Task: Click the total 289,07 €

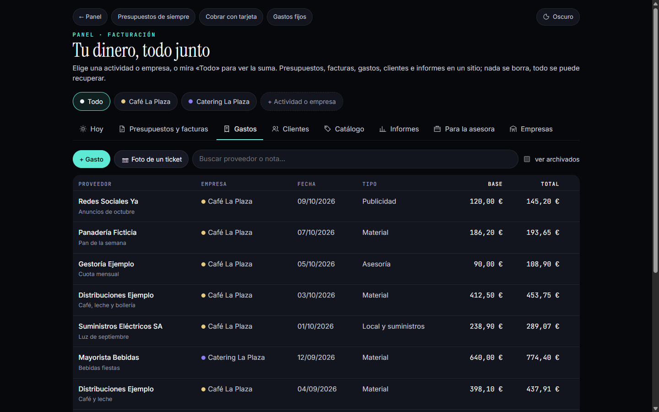Action: point(543,326)
